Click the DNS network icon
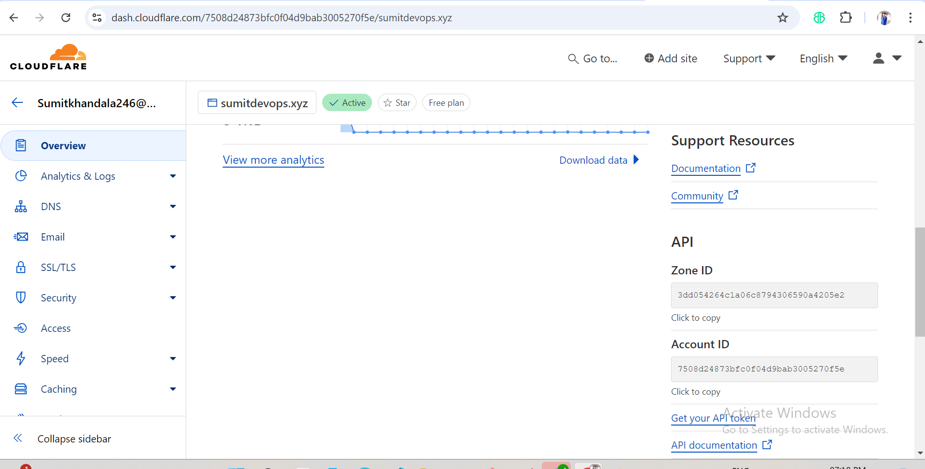Viewport: 925px width, 469px height. point(21,206)
